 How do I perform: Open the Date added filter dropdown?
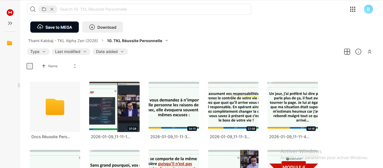coord(110,52)
